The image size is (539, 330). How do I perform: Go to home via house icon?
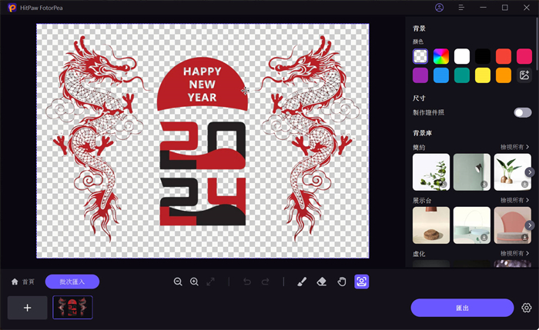[x=15, y=282]
